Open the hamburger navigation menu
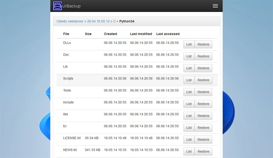This screenshot has width=273, height=158. pos(215,6)
